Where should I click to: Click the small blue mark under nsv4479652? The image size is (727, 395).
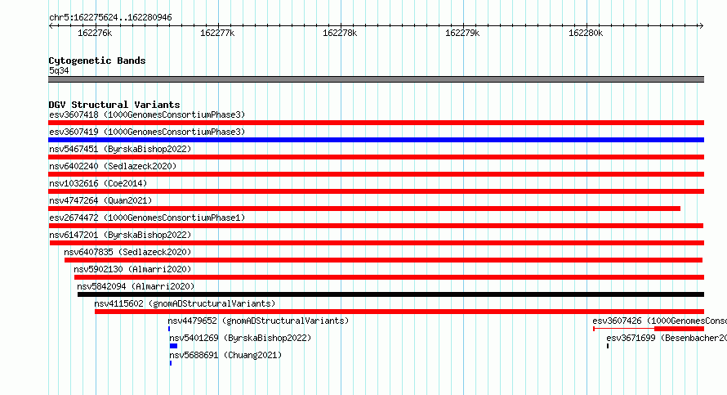(x=169, y=329)
